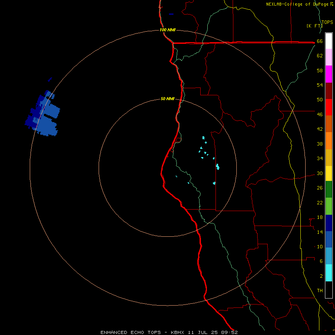Click the light green legend swatch
Screen dimensions: 335x335
pyautogui.click(x=329, y=206)
